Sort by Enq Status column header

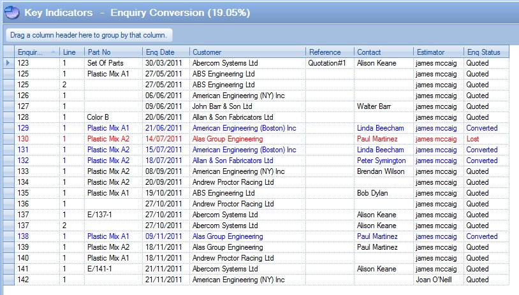486,52
